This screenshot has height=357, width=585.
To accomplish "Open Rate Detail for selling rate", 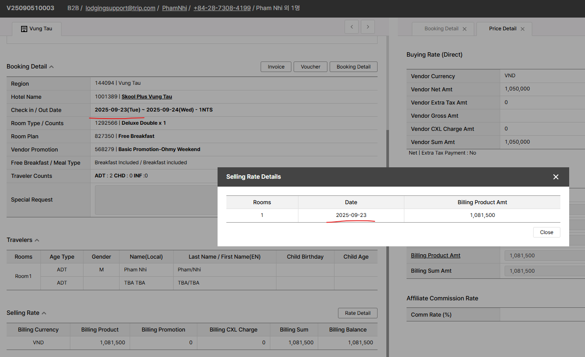I will click(357, 313).
